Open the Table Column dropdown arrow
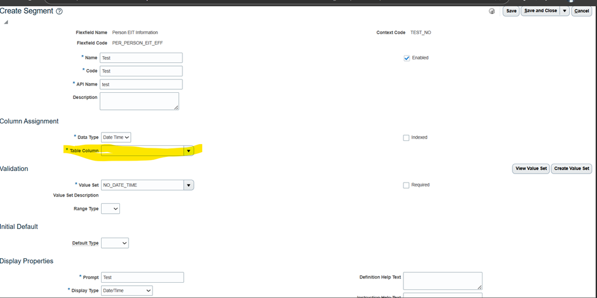 189,151
